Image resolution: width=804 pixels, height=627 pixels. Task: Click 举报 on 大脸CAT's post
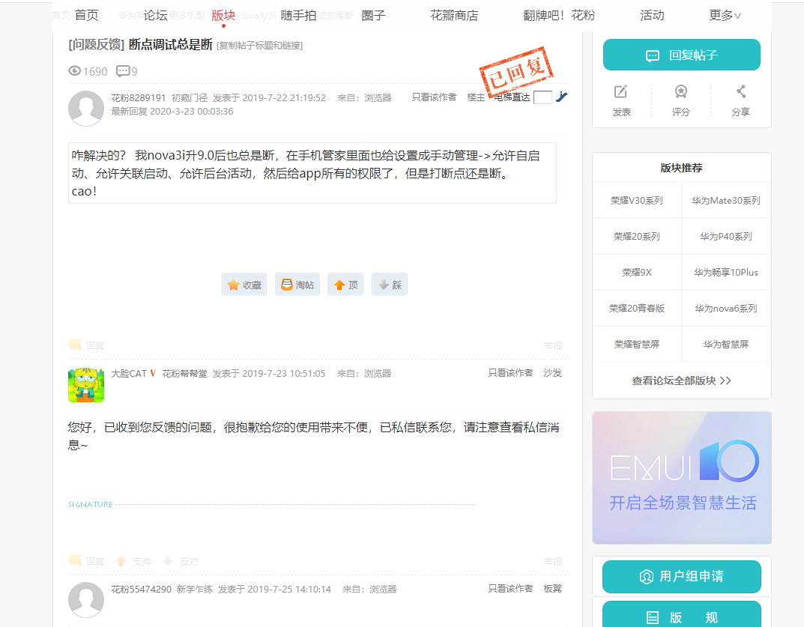coord(553,562)
